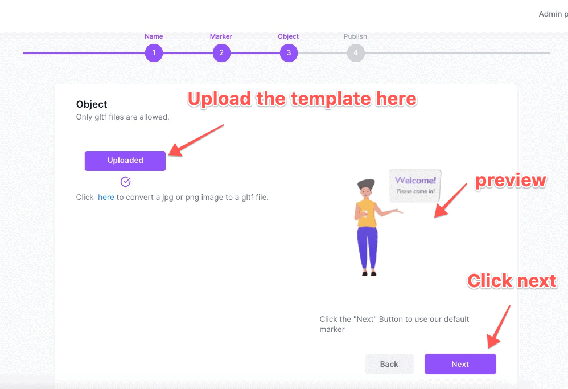Open the Name step label
The image size is (568, 389).
tap(154, 36)
